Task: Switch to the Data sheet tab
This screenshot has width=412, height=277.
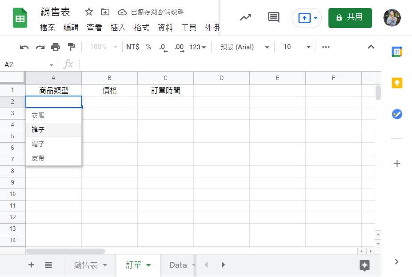Action: point(178,265)
